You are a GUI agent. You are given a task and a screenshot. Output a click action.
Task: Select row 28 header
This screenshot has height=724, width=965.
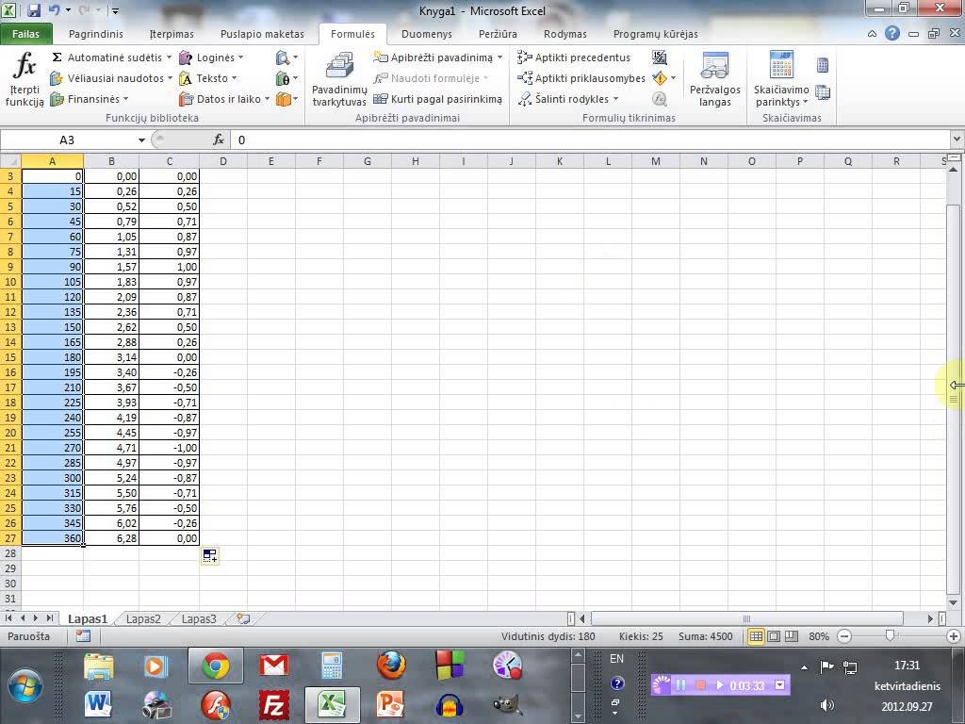[10, 552]
